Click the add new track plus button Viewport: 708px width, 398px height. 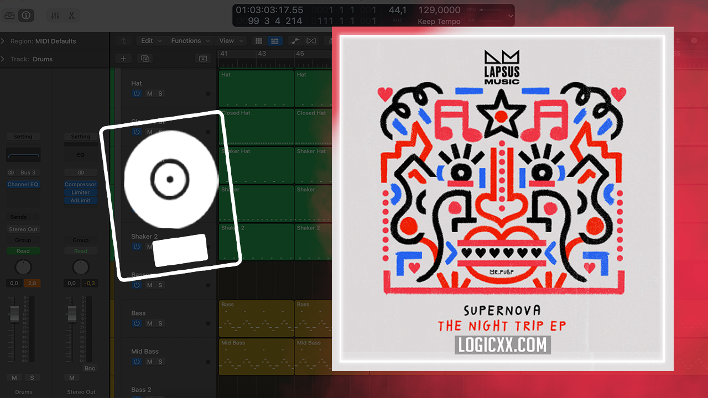click(123, 59)
